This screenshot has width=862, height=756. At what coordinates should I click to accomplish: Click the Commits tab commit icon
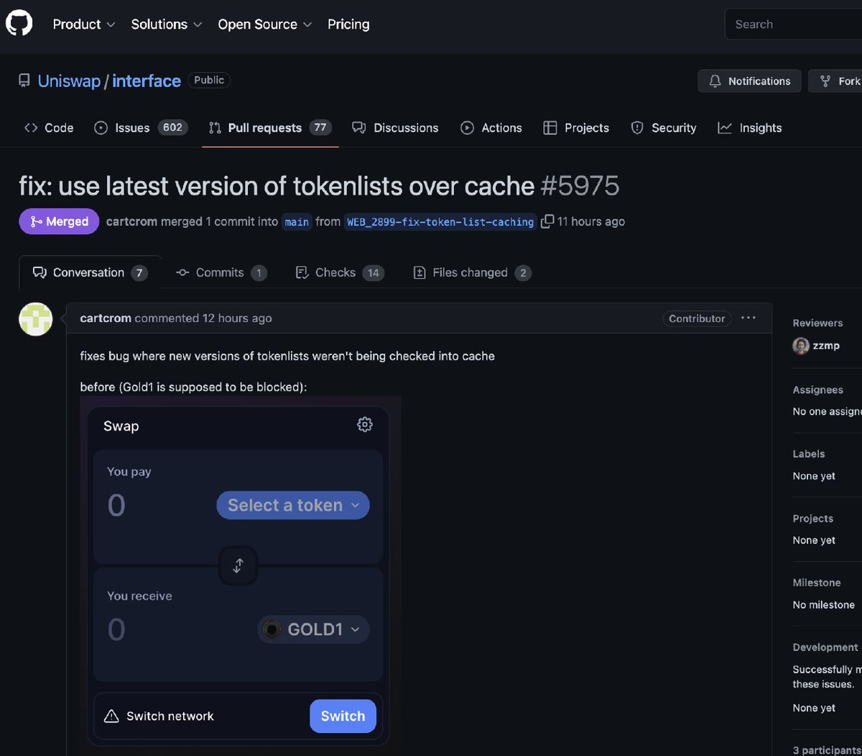(x=182, y=272)
